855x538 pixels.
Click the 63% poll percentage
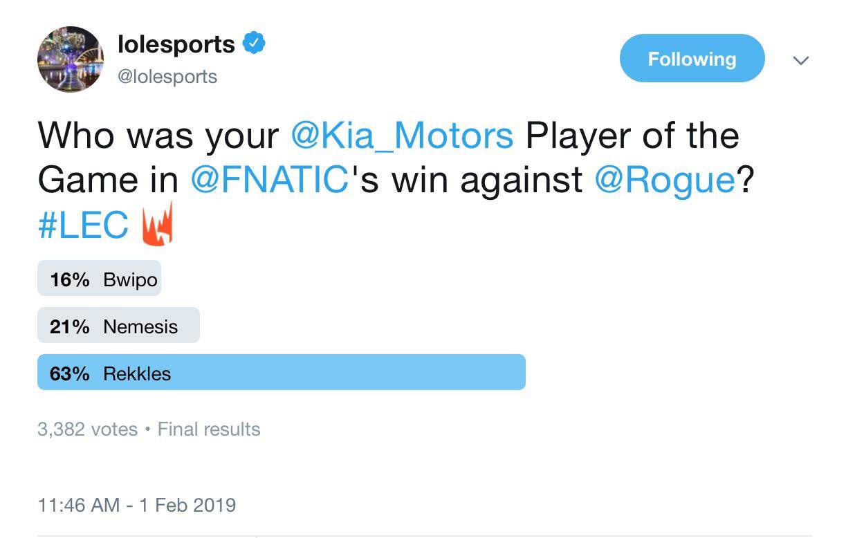click(x=69, y=373)
